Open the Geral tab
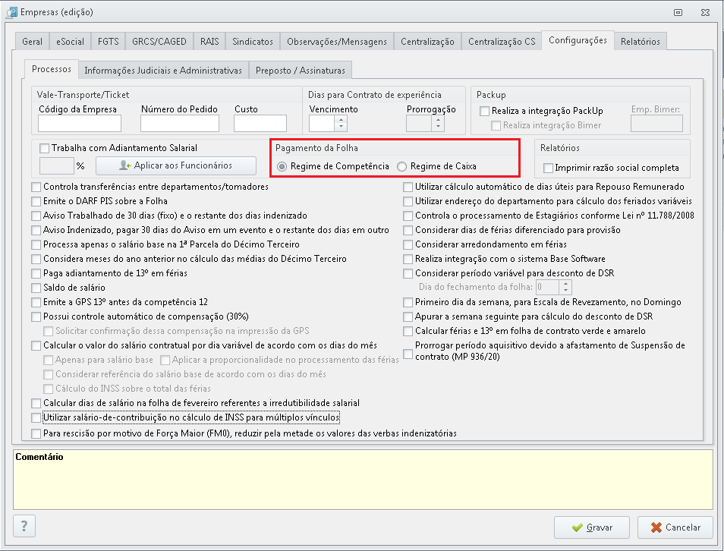724x551 pixels. [x=32, y=42]
